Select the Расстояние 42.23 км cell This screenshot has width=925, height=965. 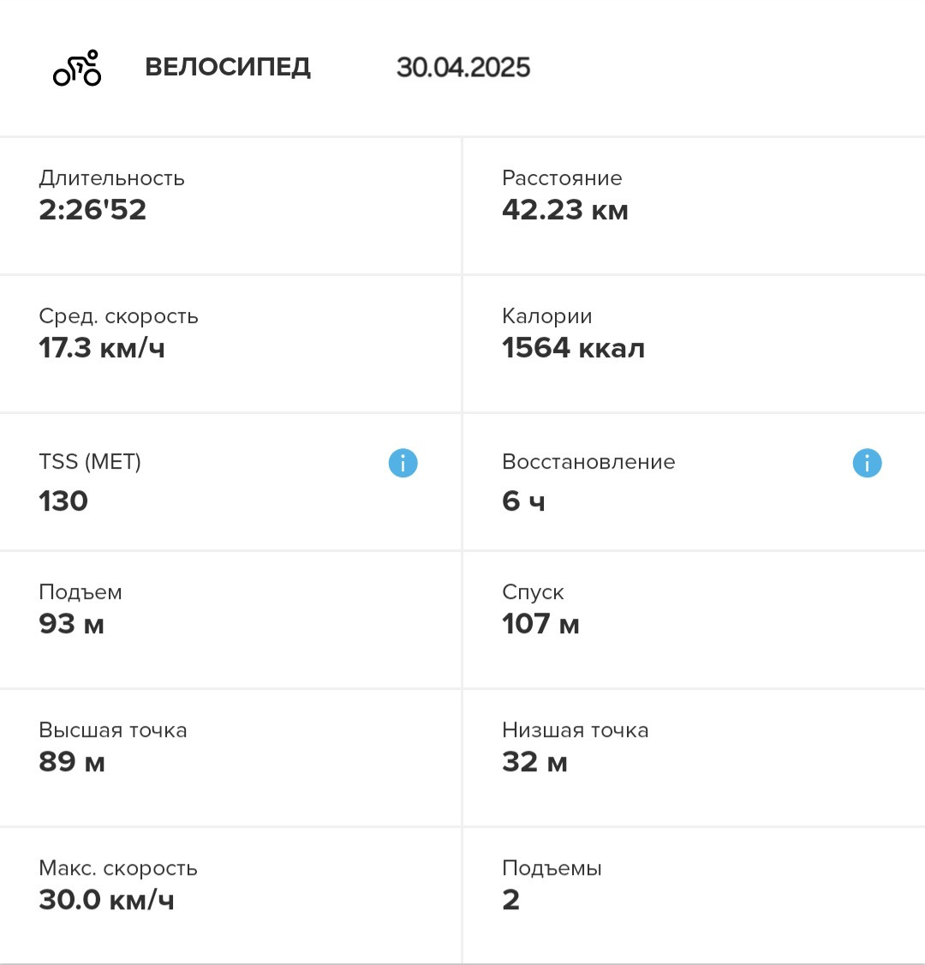coord(695,207)
